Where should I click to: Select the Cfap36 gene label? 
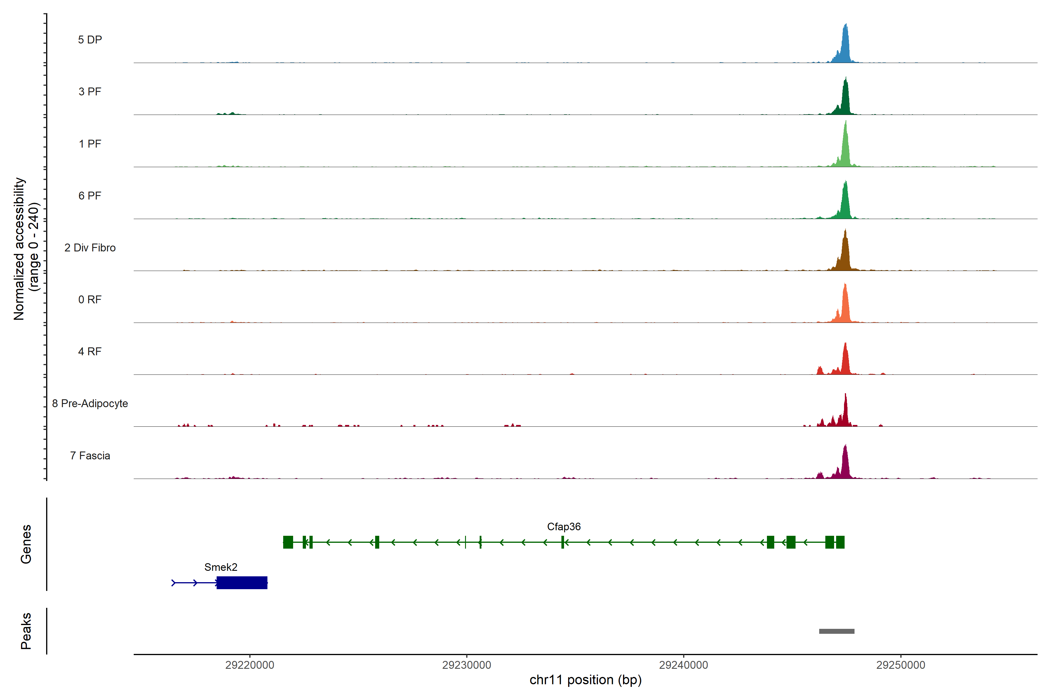tap(563, 527)
